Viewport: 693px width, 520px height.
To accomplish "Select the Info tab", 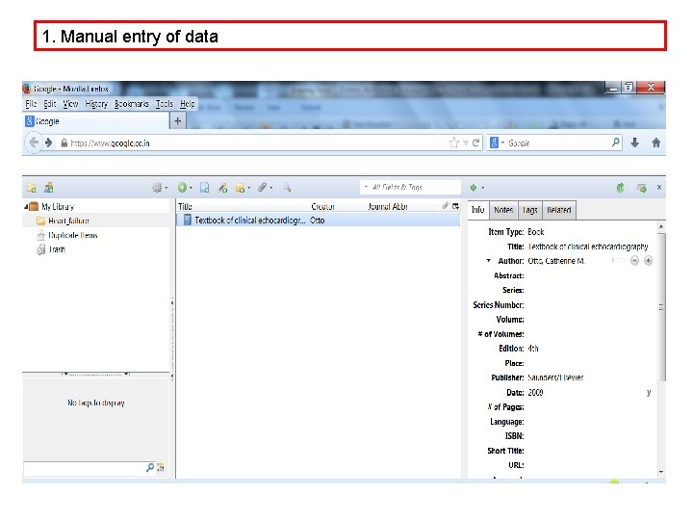I will (x=477, y=210).
